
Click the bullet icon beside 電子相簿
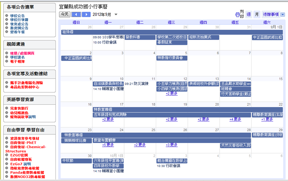(x=7, y=61)
